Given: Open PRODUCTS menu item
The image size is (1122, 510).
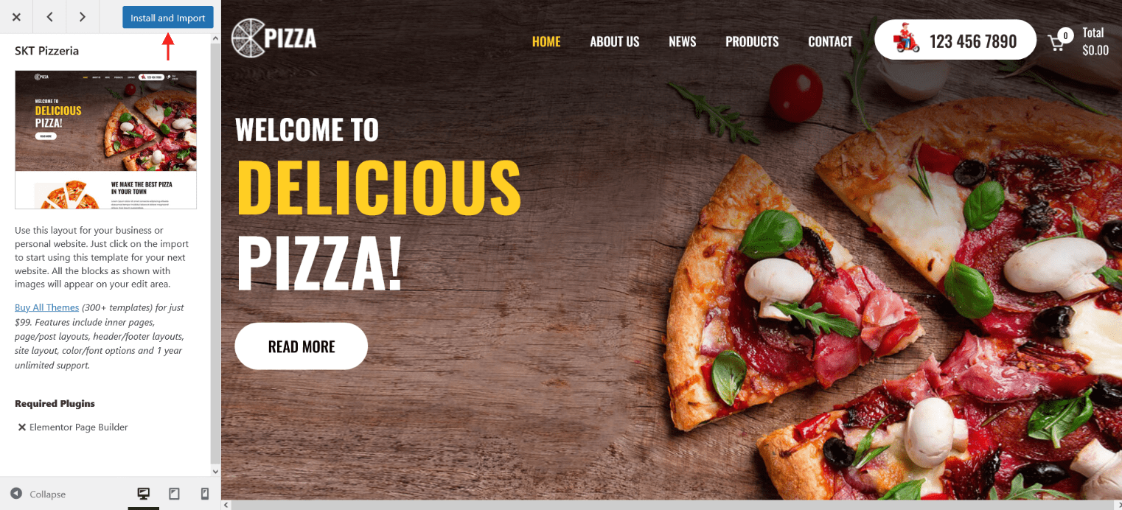Looking at the screenshot, I should click(x=752, y=42).
